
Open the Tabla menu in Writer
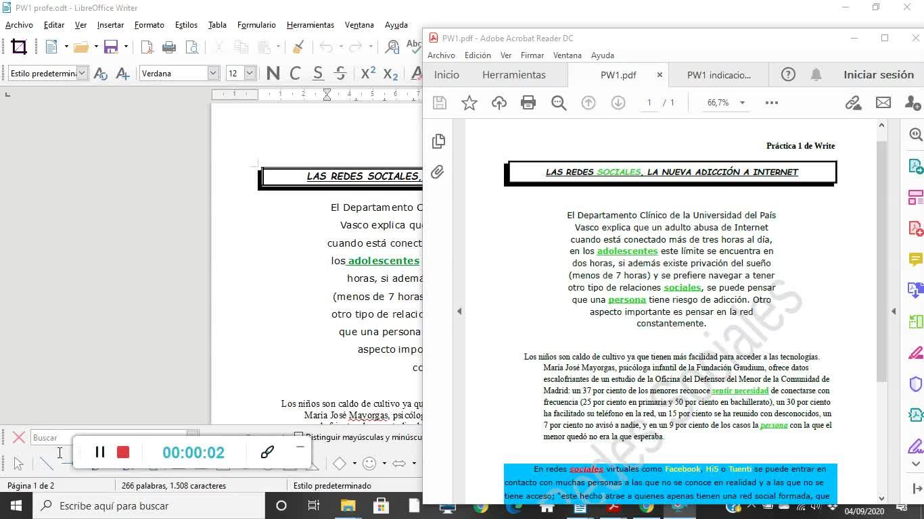click(x=217, y=25)
